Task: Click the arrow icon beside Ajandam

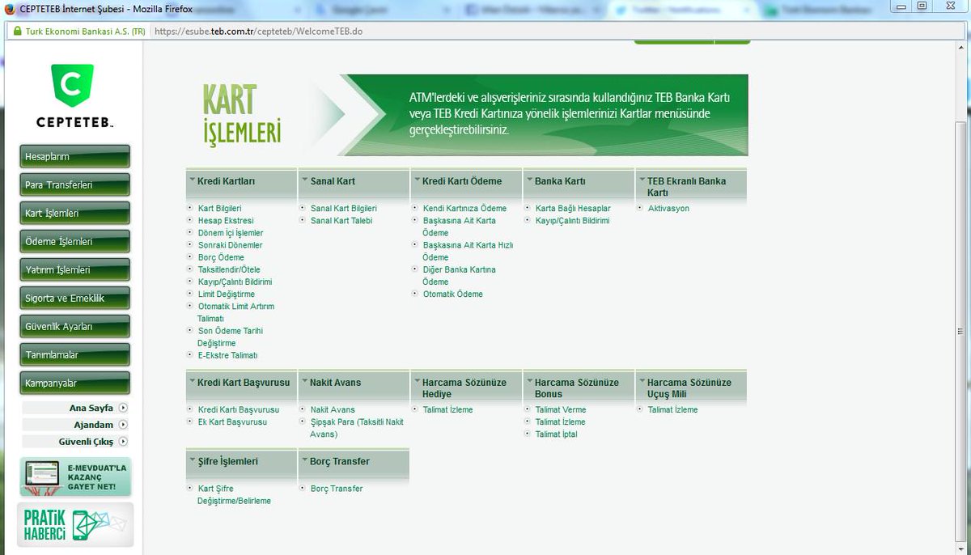Action: [x=123, y=425]
